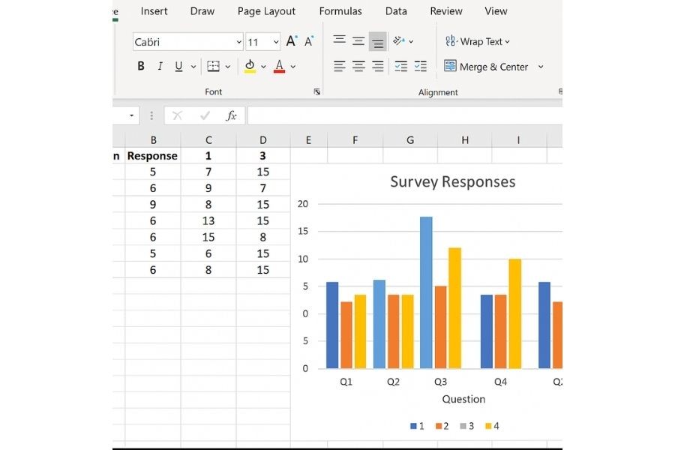Click the Wrap Text button
The image size is (675, 450).
point(478,41)
